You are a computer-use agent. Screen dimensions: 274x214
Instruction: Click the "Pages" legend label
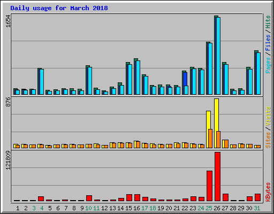click(268, 65)
